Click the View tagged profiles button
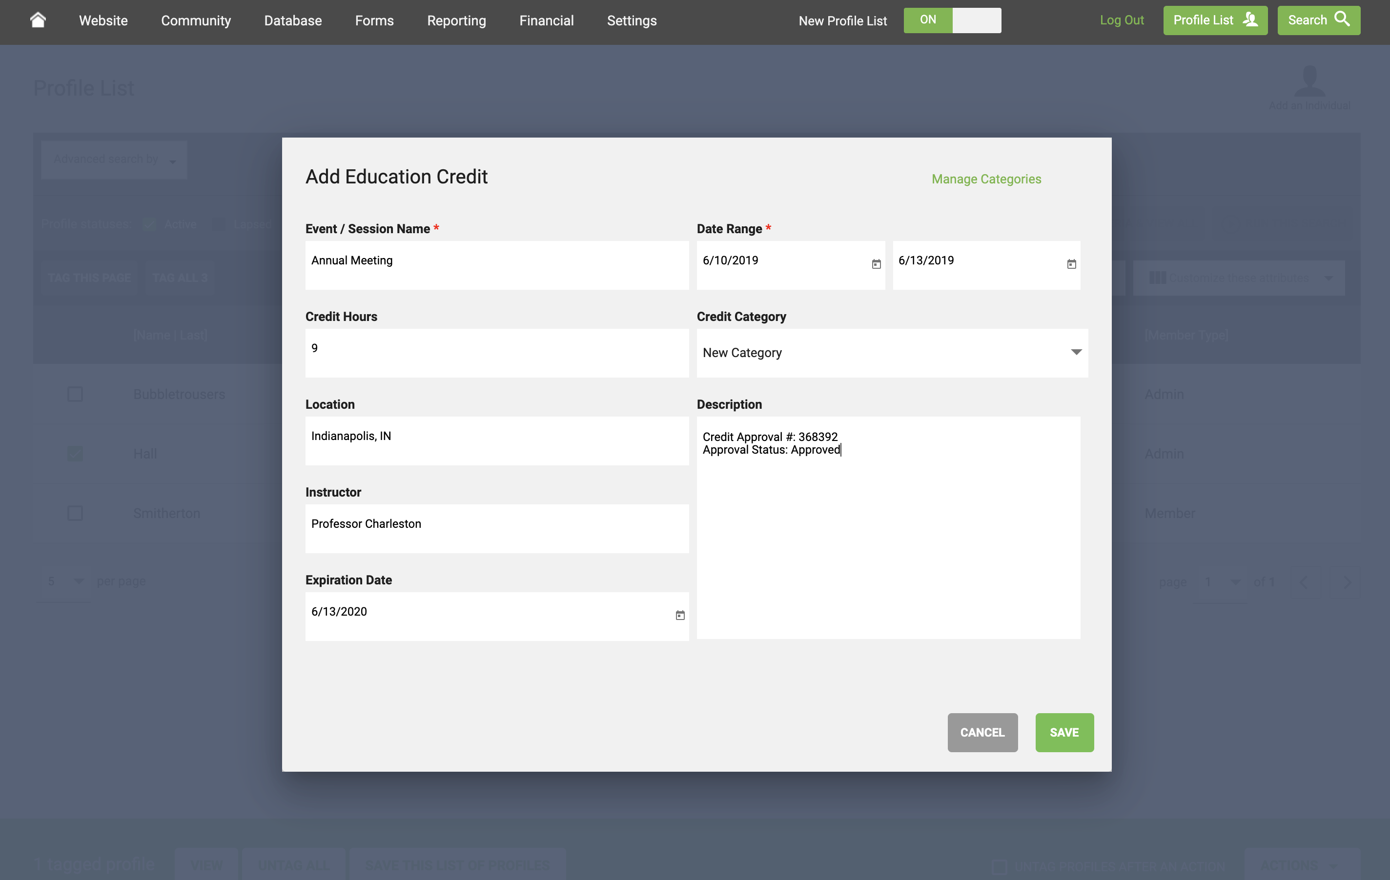 click(x=206, y=865)
